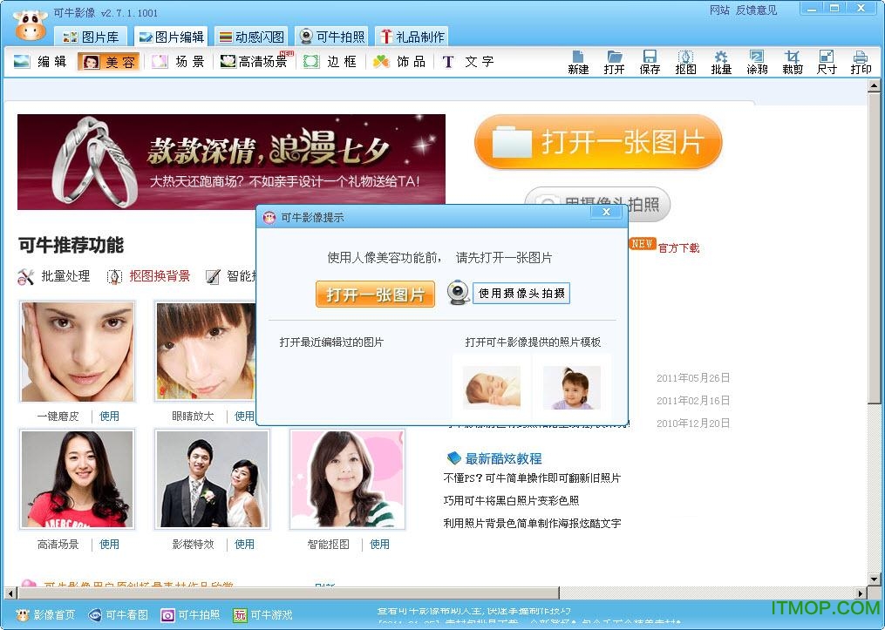The width and height of the screenshot is (885, 630).
Task: Click 使用 under 影楼特效
Action: click(x=244, y=545)
